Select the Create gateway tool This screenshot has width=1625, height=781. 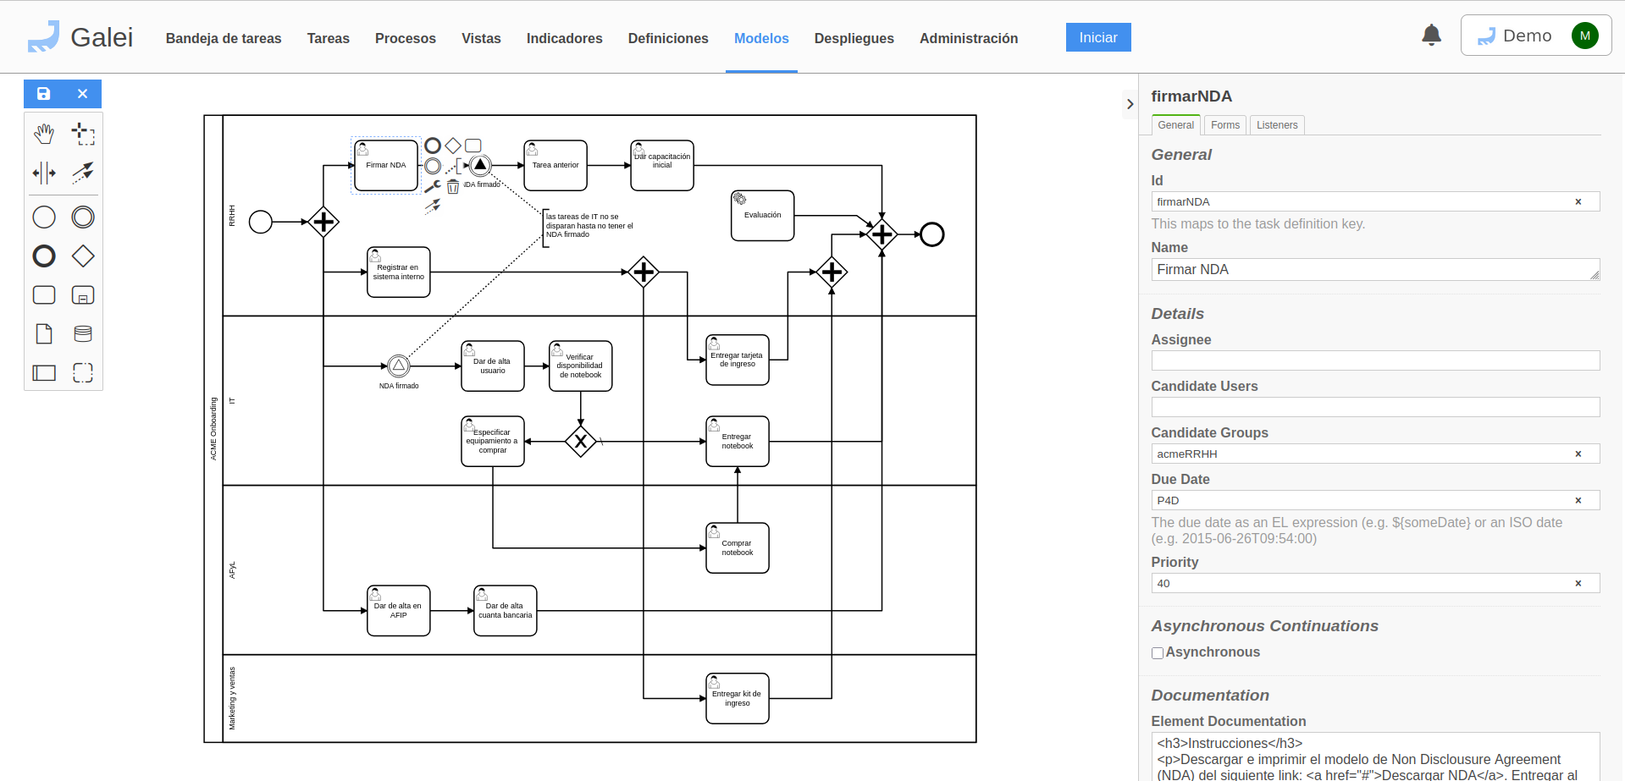click(83, 256)
